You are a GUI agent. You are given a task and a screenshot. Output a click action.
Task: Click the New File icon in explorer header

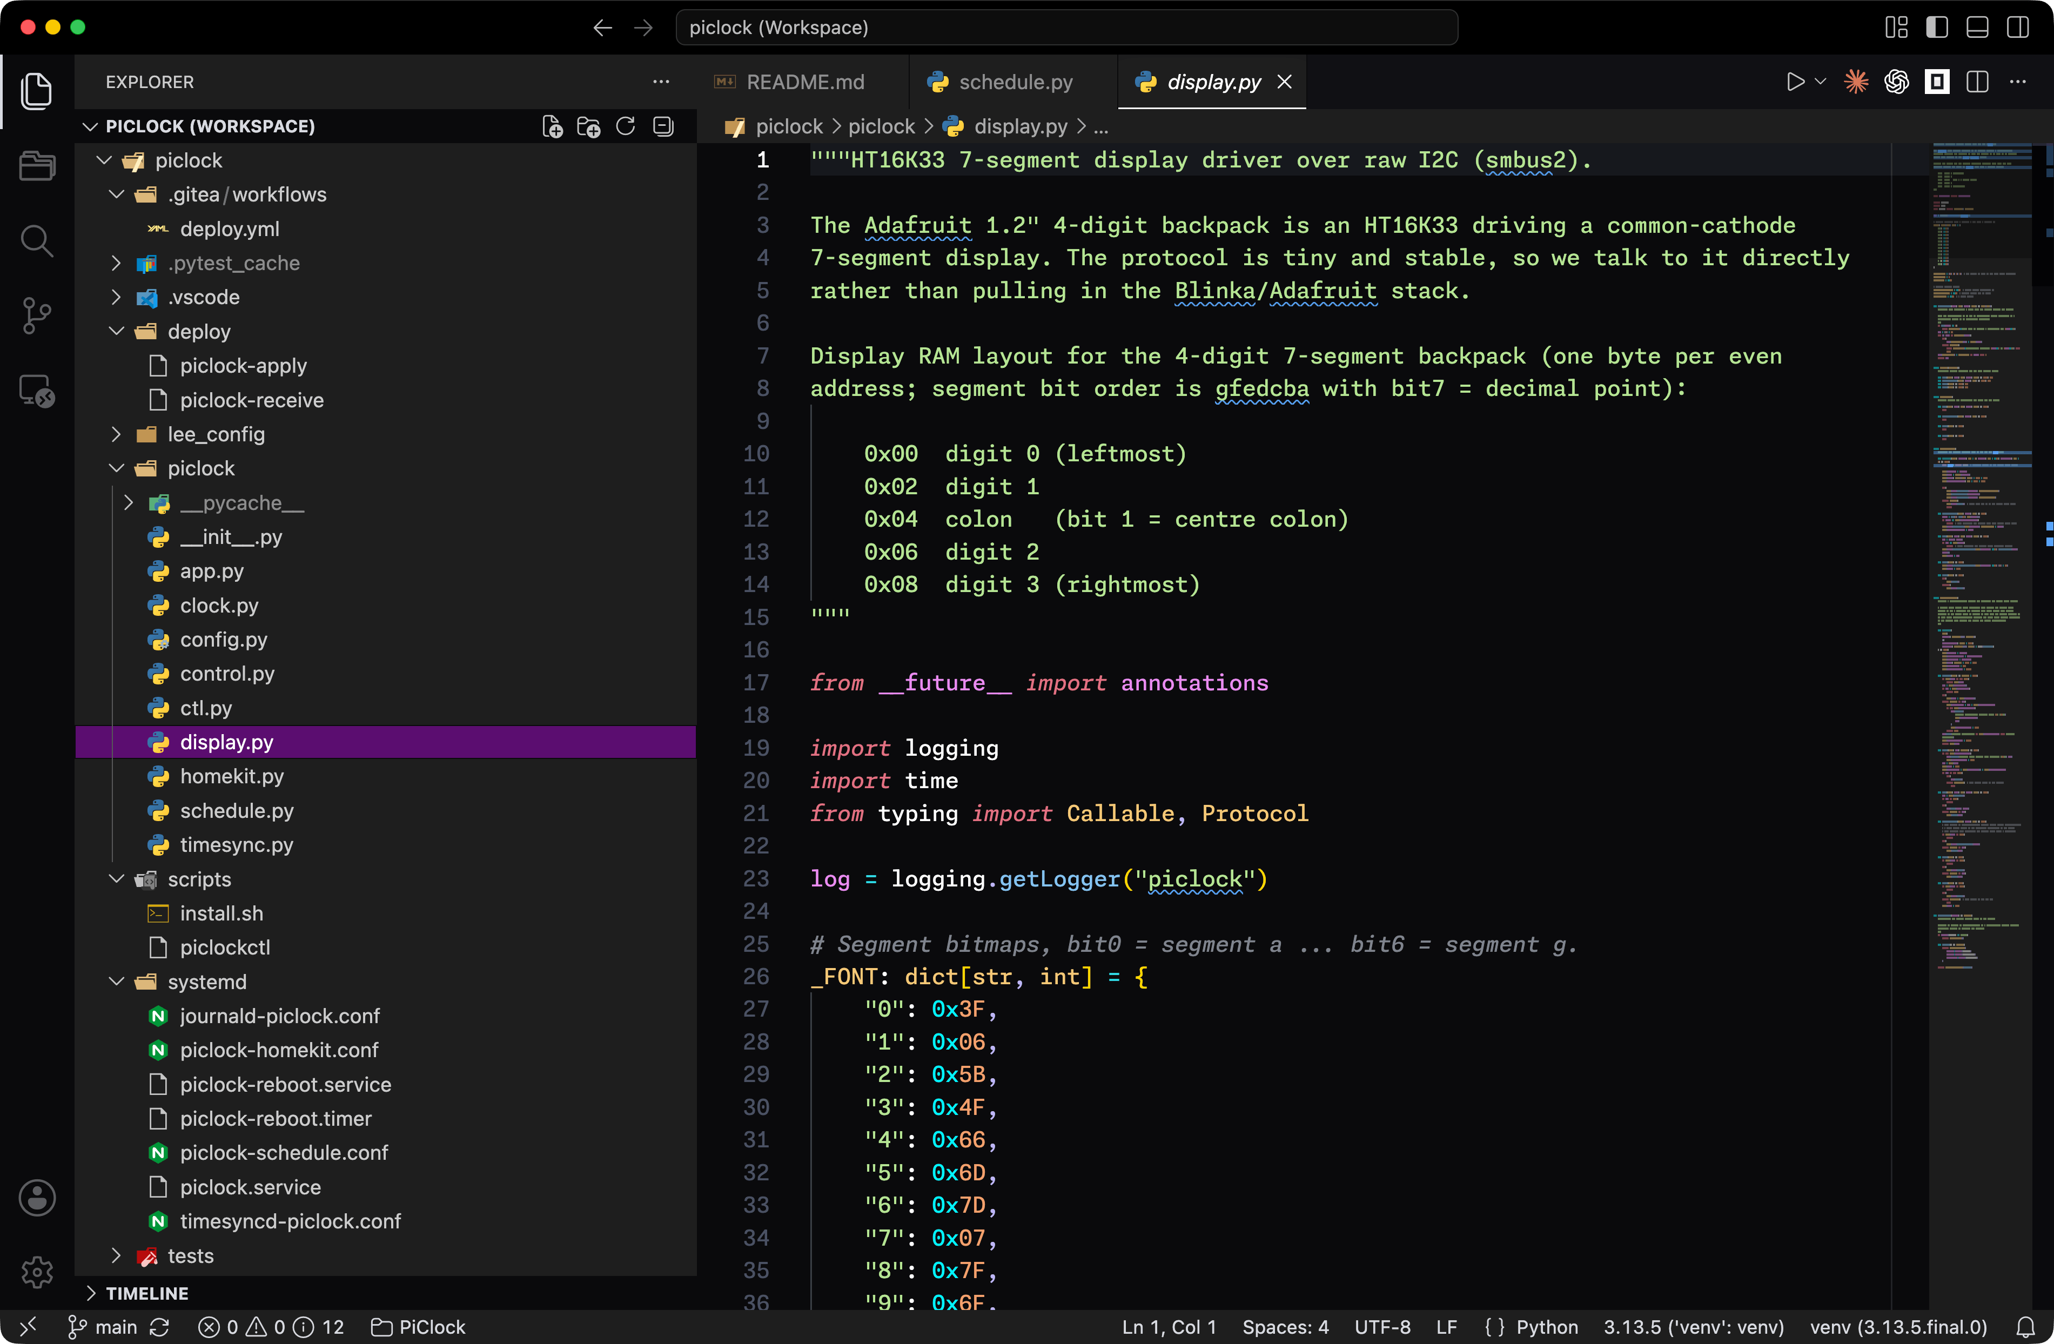tap(552, 127)
